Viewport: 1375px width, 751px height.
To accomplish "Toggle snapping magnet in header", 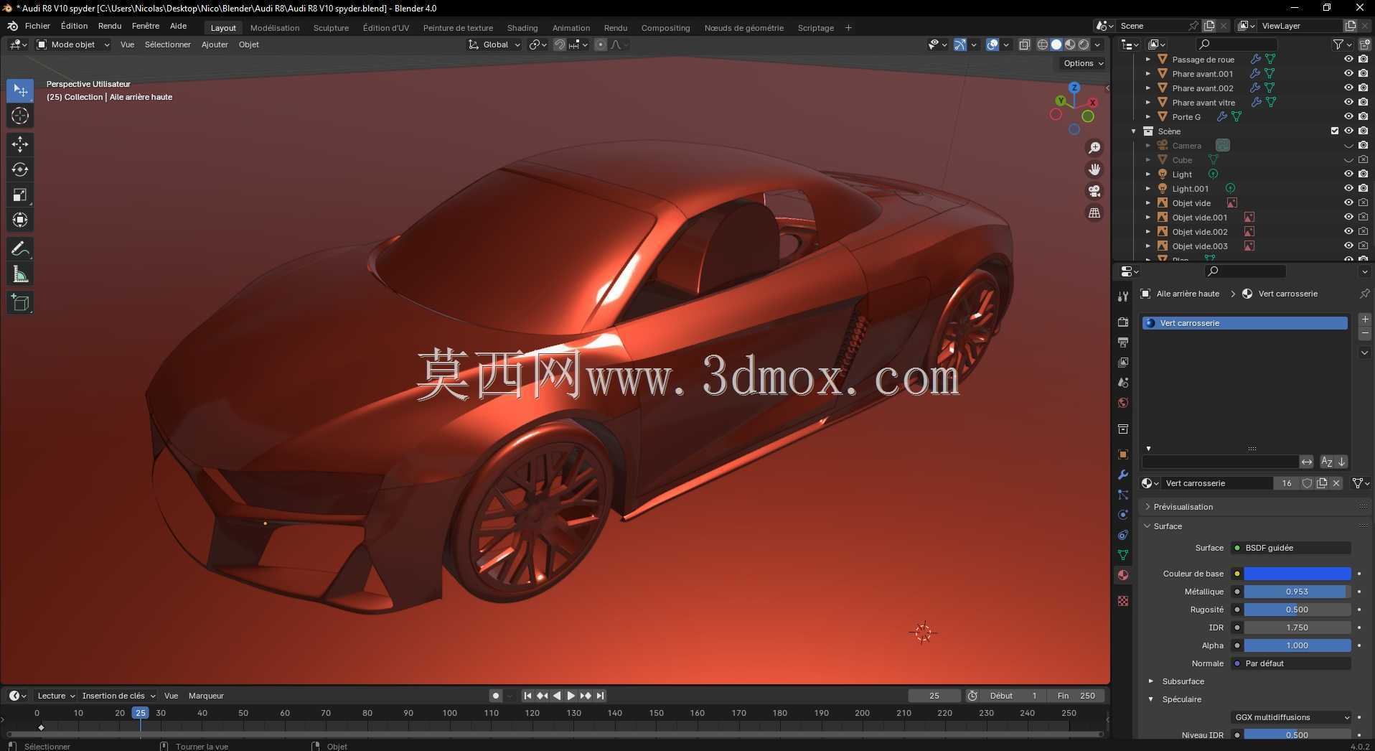I will pos(560,45).
